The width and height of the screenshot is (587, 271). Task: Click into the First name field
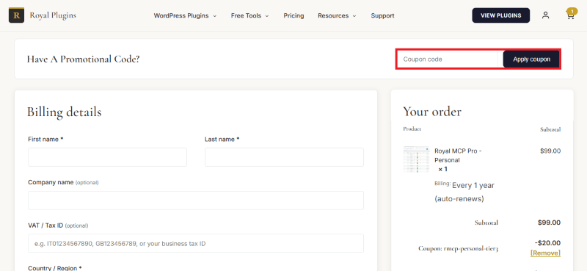[107, 157]
